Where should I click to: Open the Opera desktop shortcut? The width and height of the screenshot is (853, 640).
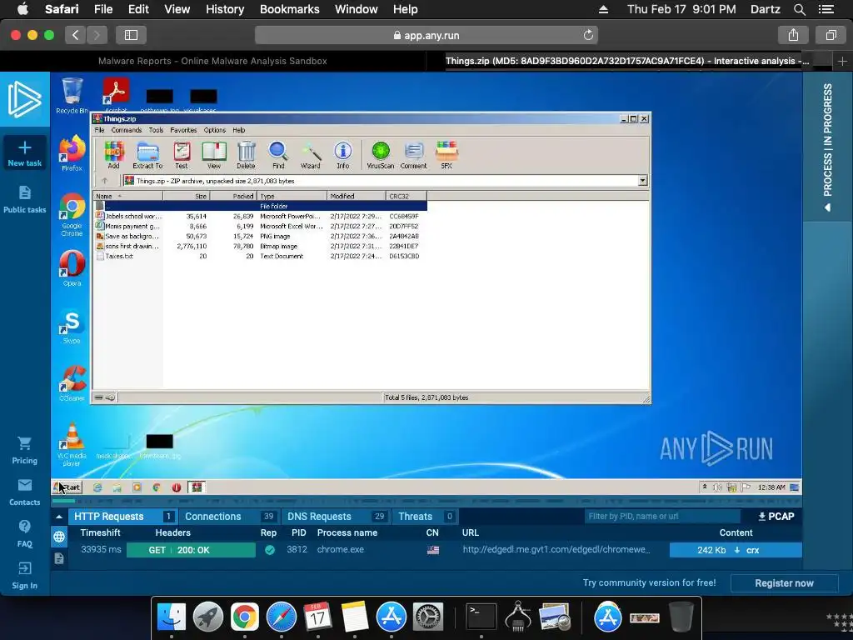pos(72,267)
